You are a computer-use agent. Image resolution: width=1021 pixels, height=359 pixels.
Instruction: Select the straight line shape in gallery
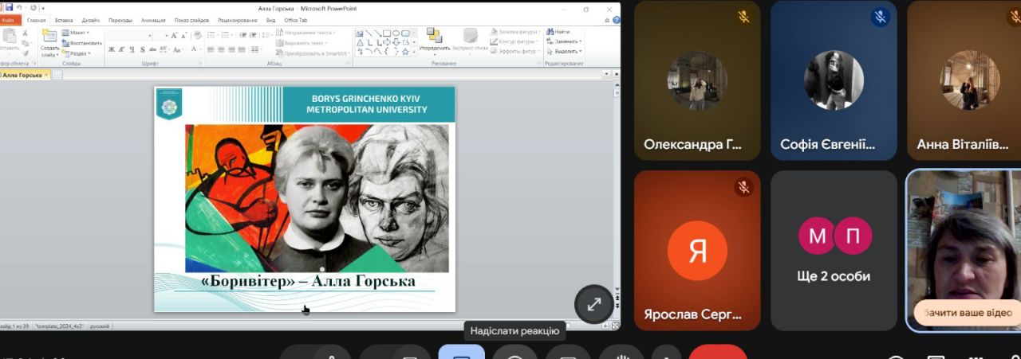369,33
